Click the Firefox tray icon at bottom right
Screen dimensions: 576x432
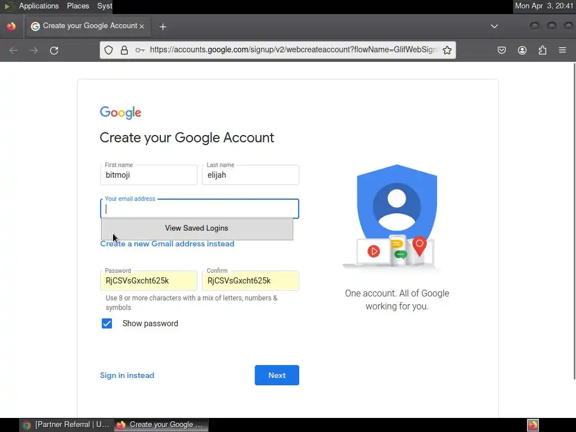click(533, 425)
